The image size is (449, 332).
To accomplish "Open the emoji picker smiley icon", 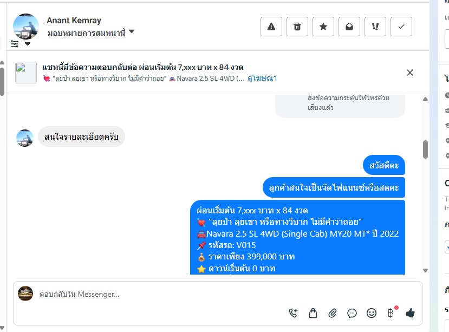I will click(x=372, y=313).
